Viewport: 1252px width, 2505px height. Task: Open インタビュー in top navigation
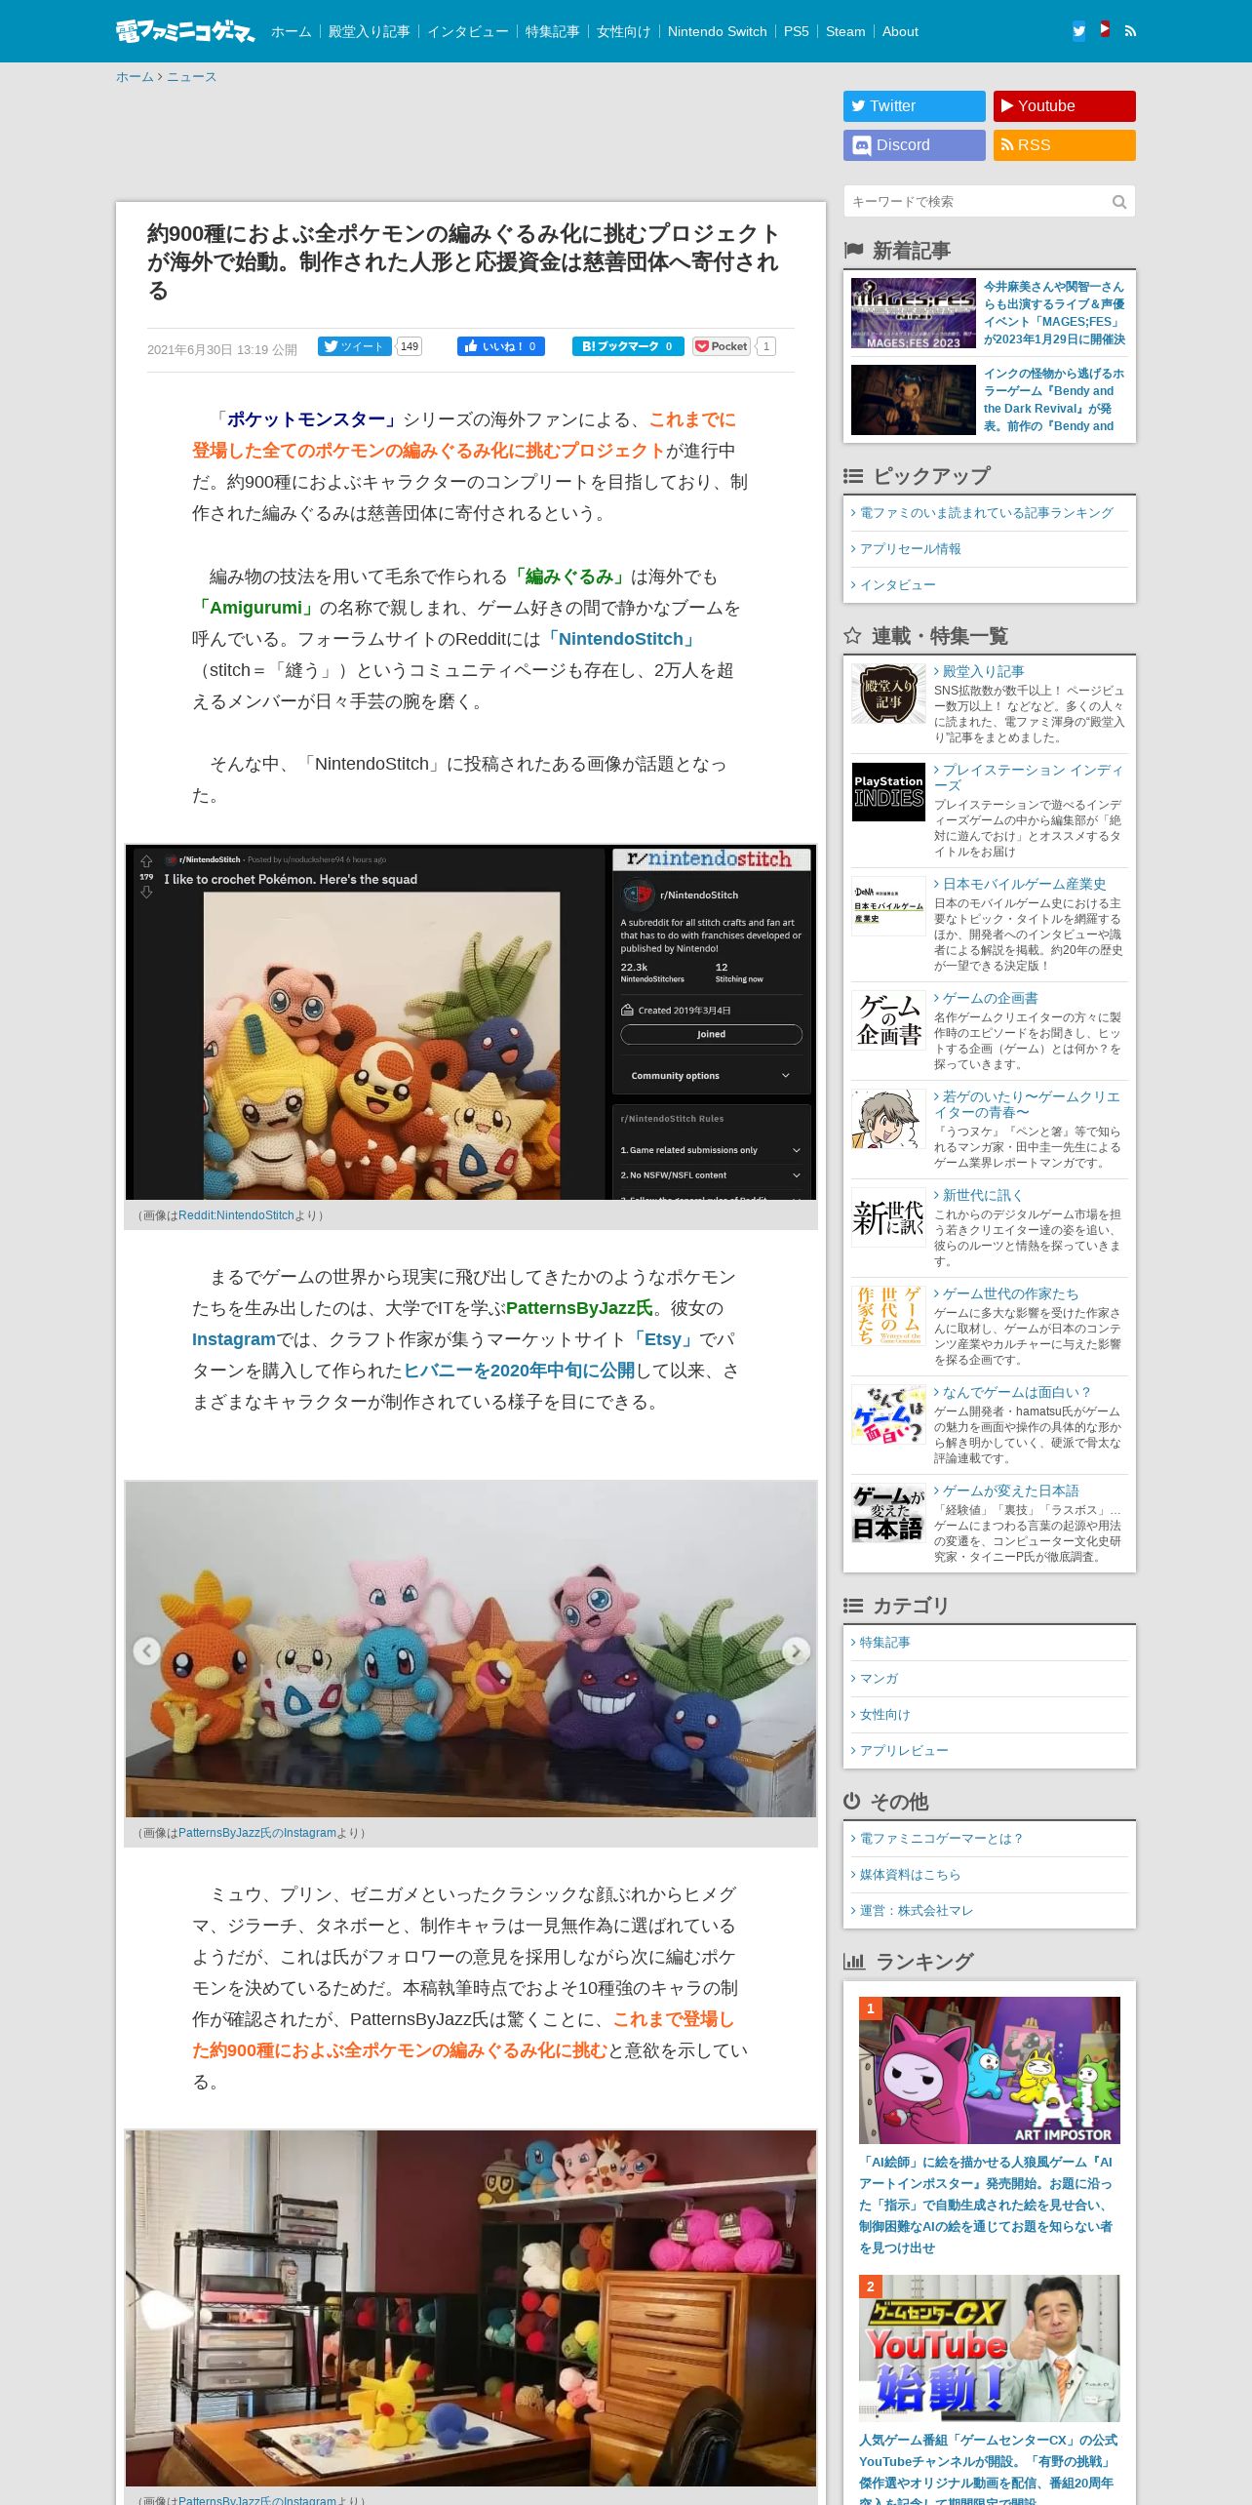tap(467, 31)
